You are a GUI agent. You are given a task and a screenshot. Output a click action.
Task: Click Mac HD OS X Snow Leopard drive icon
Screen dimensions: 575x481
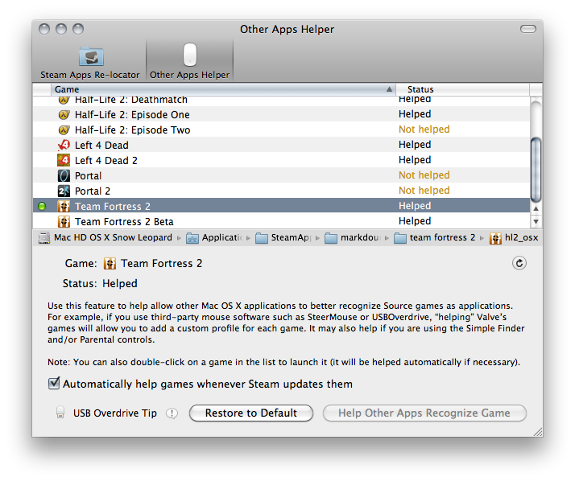(x=44, y=238)
